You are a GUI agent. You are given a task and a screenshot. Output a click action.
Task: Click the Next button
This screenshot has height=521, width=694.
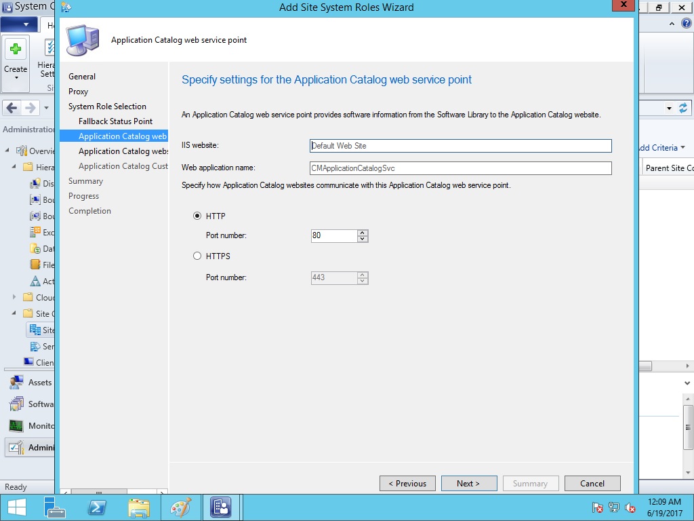[x=468, y=484]
